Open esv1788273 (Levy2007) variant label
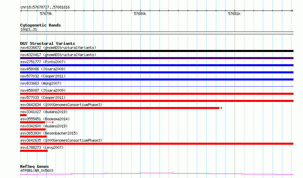 tap(42, 147)
